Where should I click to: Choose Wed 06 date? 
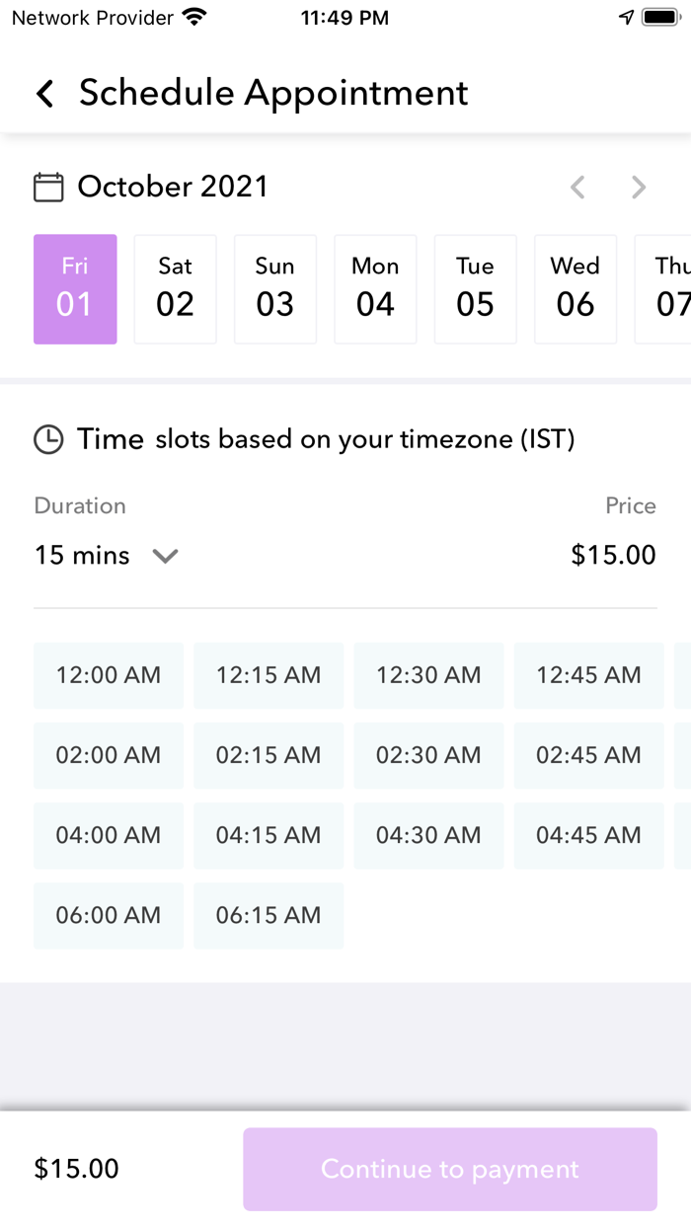click(576, 289)
